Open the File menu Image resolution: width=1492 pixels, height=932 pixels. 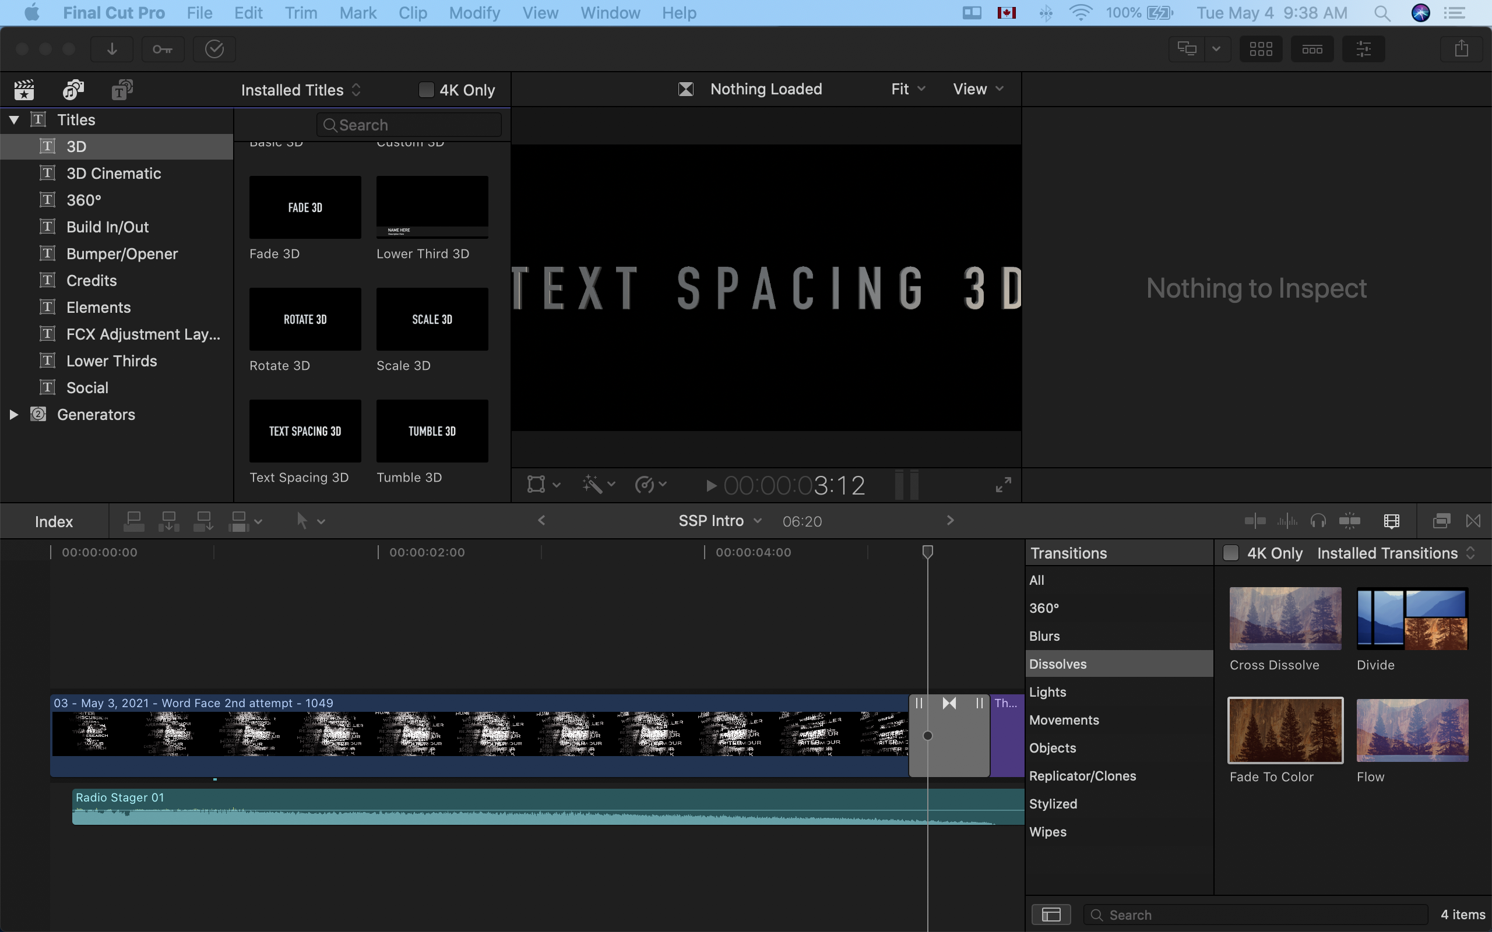(199, 13)
